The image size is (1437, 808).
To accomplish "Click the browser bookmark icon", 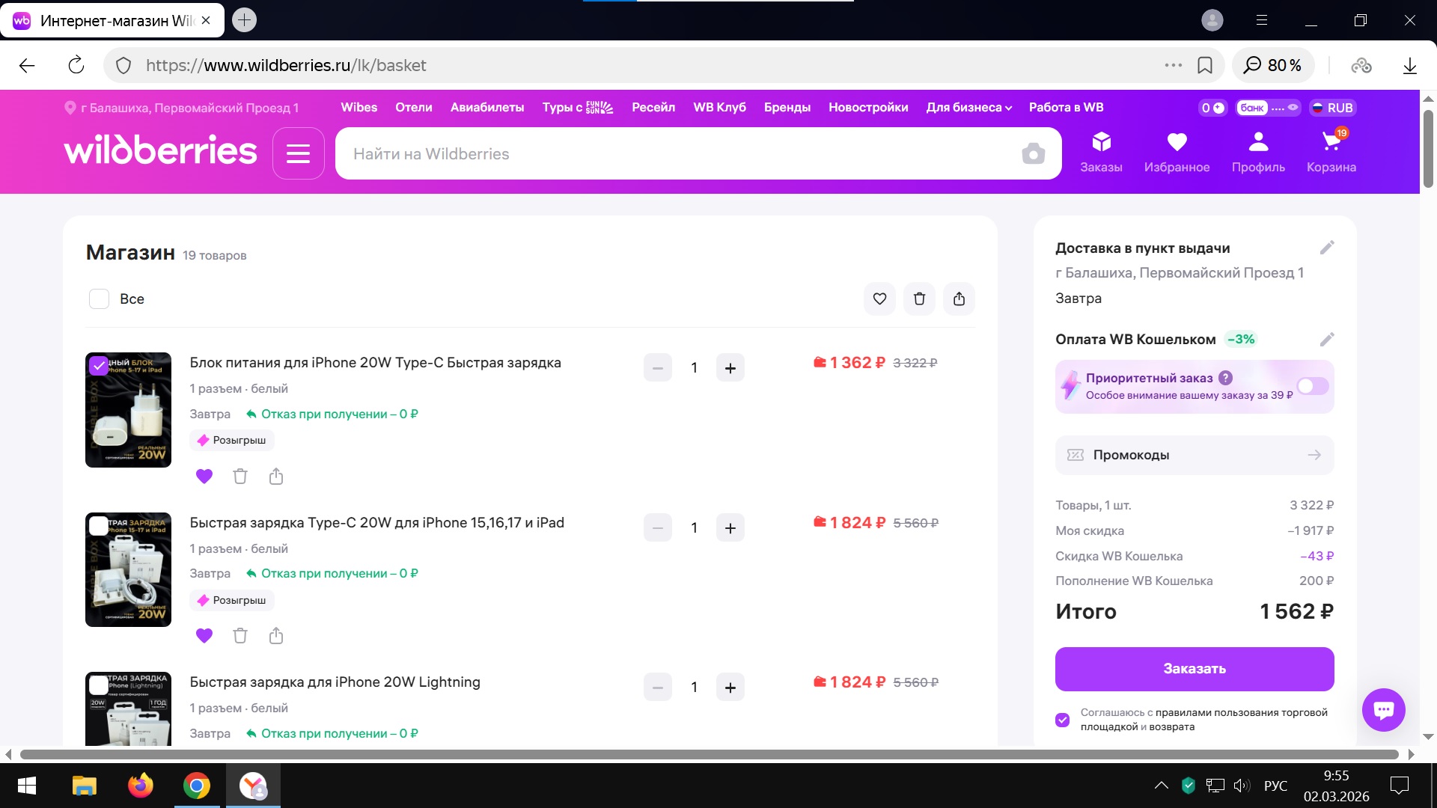I will click(x=1205, y=66).
